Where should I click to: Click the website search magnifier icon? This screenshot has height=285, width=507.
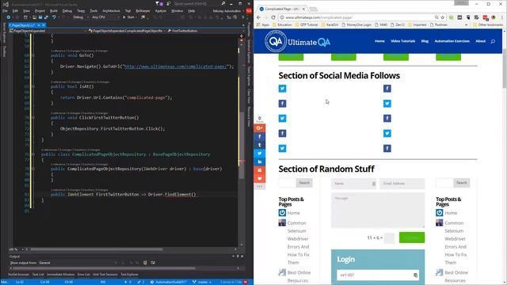(x=493, y=41)
